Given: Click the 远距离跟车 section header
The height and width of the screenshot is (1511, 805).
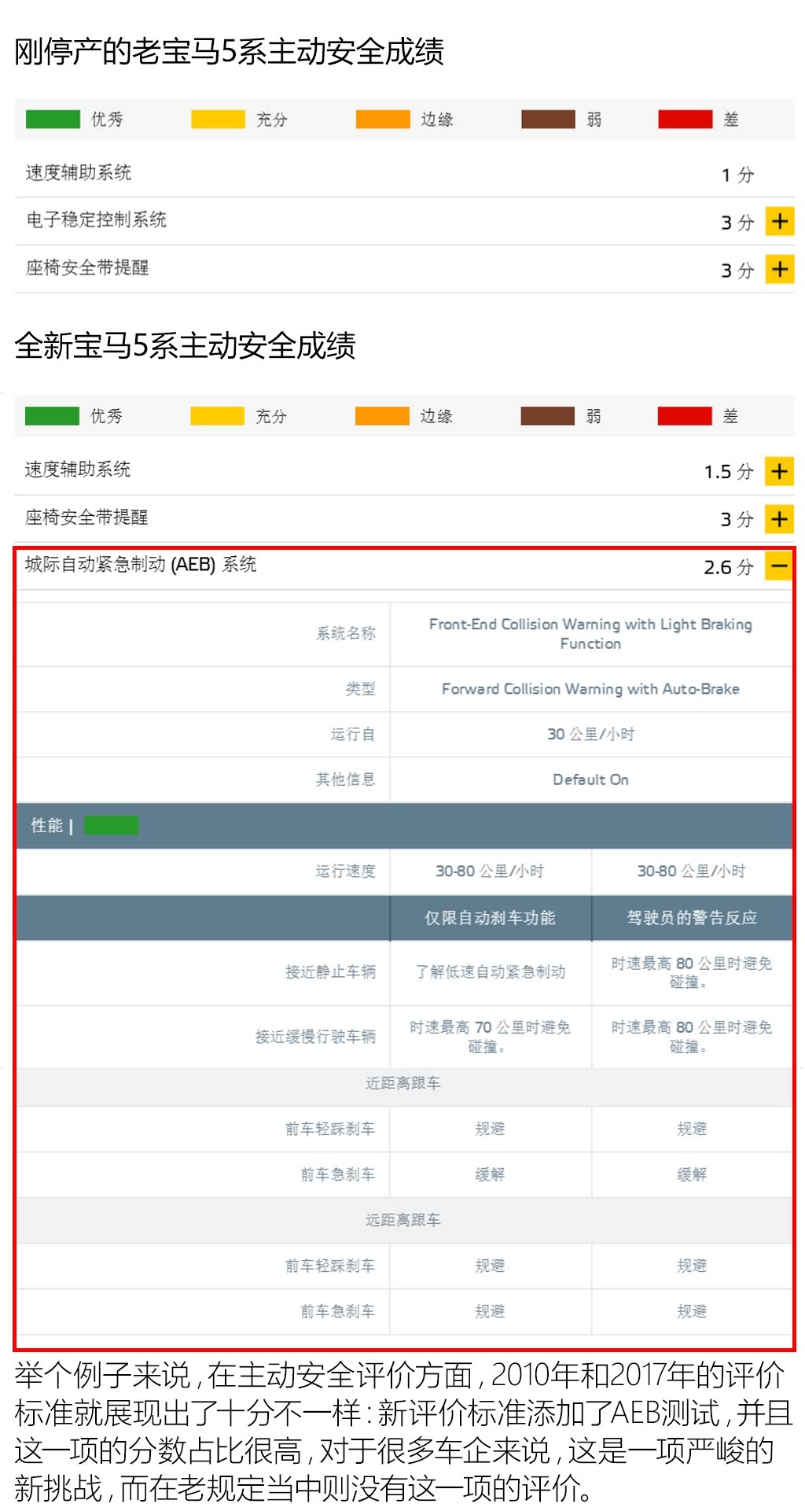Looking at the screenshot, I should [403, 1221].
